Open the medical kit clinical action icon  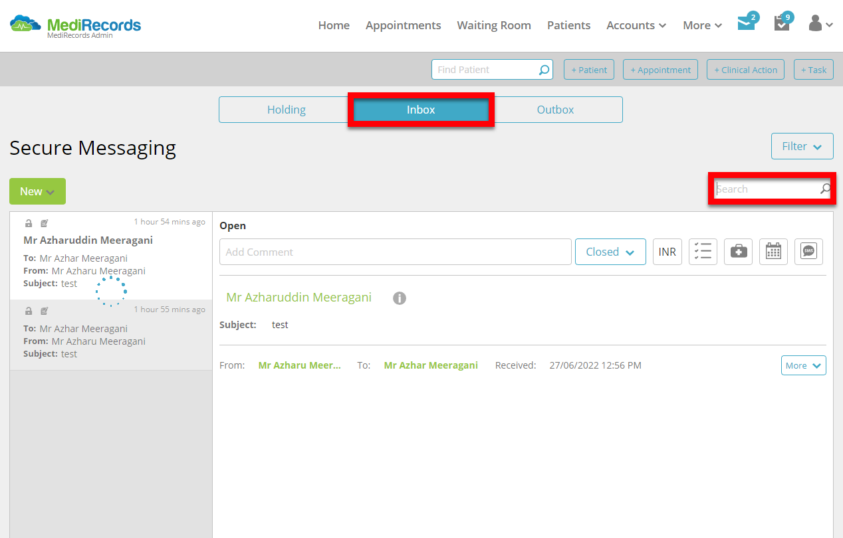coord(738,252)
